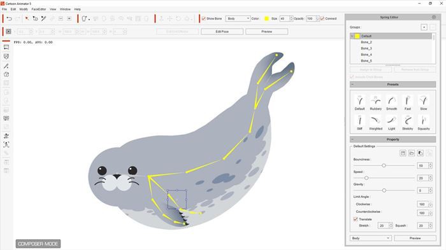The height and width of the screenshot is (250, 446).
Task: Click the stick figure motion icon in sidebar
Action: pos(6,144)
